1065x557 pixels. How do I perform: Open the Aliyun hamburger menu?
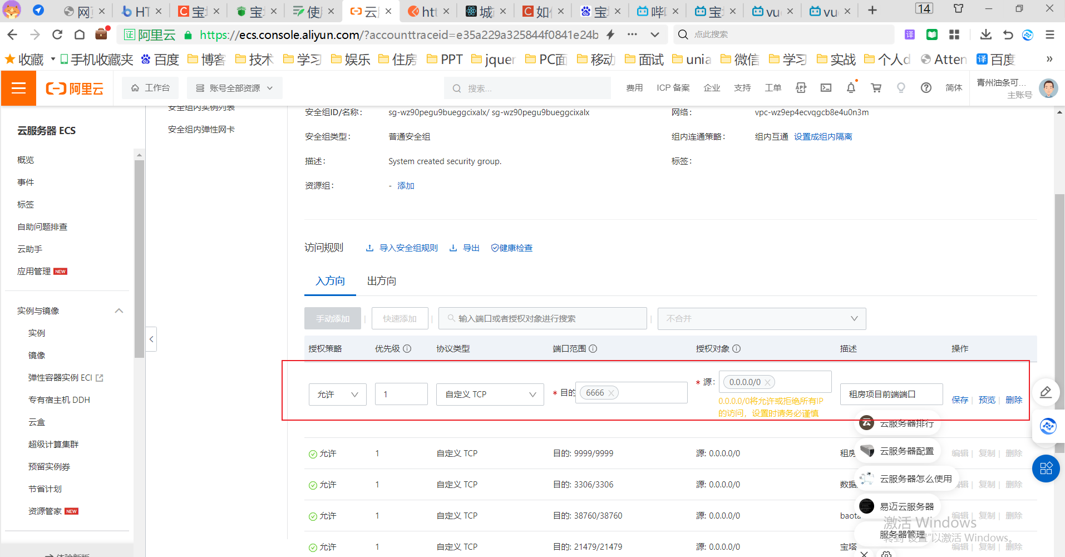point(18,88)
